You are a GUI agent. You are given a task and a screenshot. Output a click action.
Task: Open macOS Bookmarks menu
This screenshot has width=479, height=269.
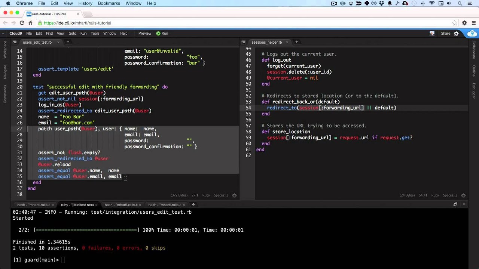[109, 3]
